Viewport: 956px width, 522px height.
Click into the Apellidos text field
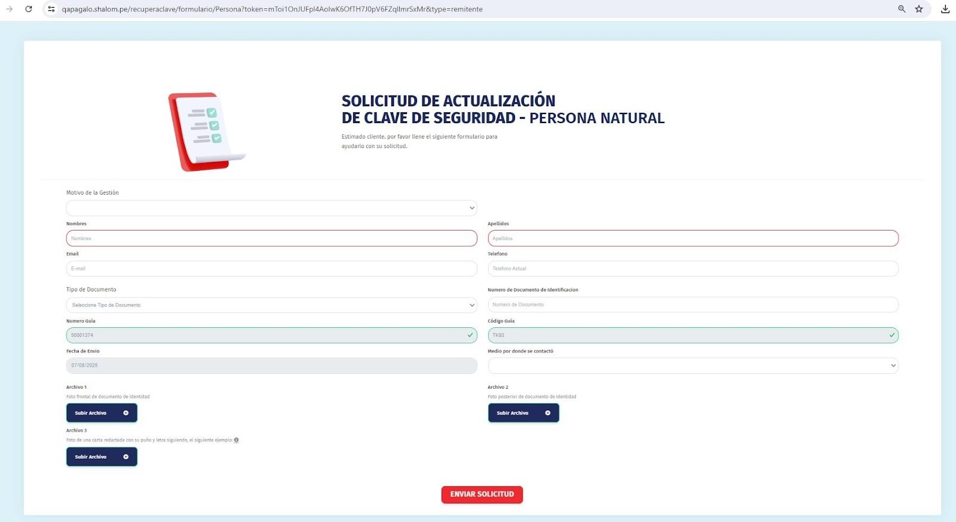693,238
